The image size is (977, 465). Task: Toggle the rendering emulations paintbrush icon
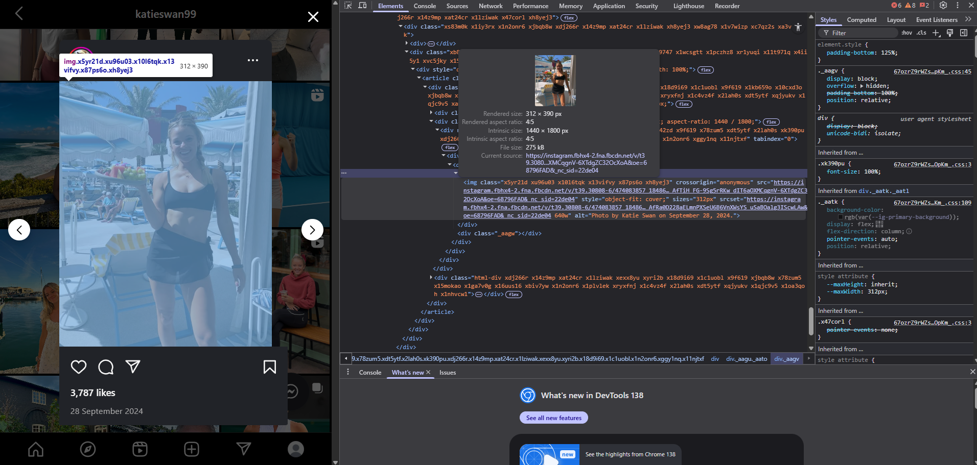pos(950,33)
